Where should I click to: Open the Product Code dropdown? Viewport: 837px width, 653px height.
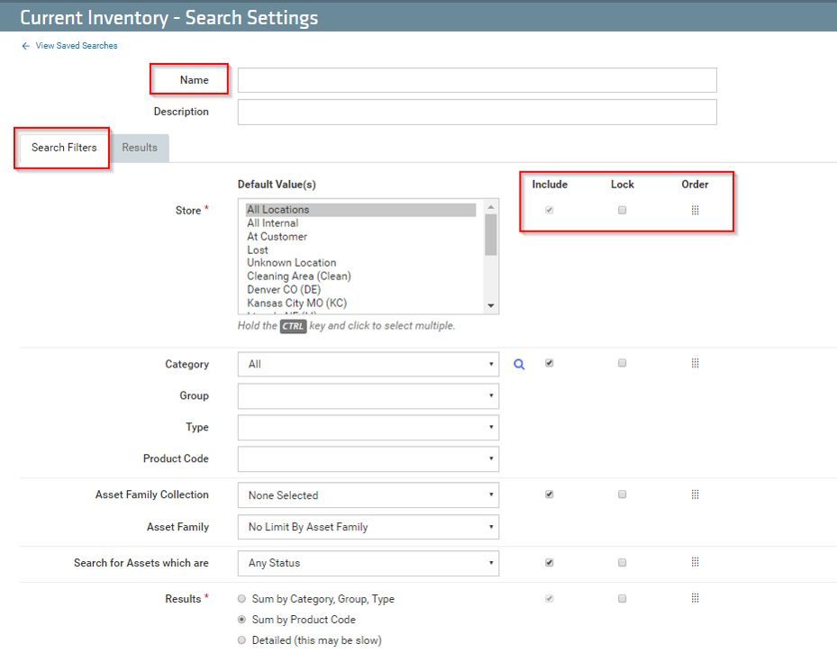pyautogui.click(x=368, y=458)
